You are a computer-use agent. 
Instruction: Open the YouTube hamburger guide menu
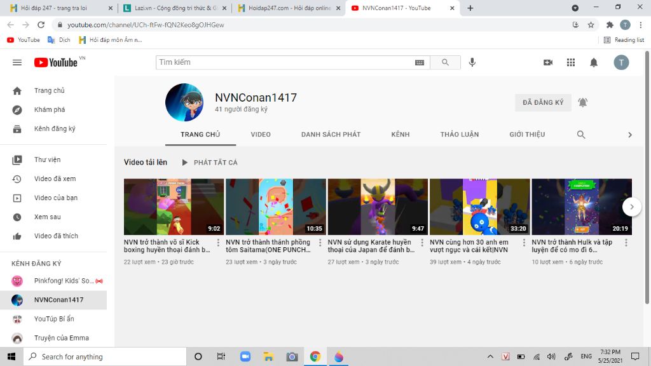[17, 63]
